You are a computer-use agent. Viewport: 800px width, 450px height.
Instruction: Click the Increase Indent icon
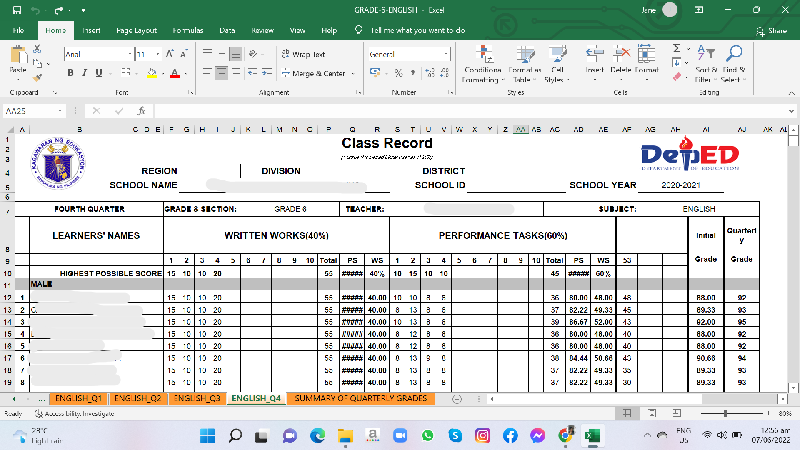267,73
